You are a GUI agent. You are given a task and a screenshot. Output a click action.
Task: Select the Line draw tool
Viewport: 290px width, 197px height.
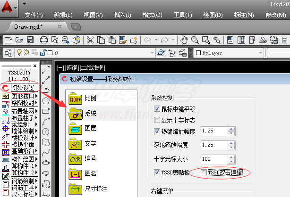tap(46, 70)
